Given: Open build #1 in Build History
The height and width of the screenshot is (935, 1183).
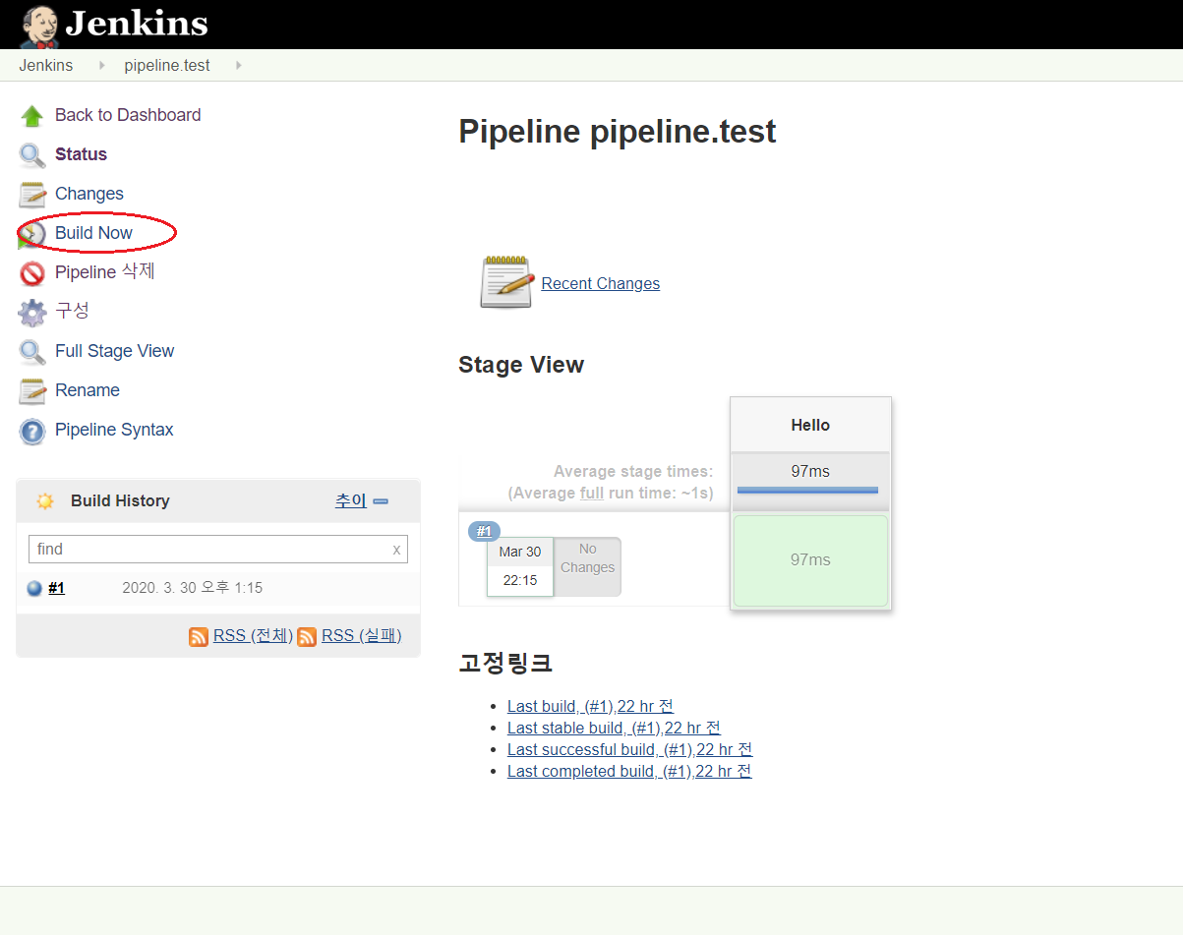Looking at the screenshot, I should click(56, 588).
